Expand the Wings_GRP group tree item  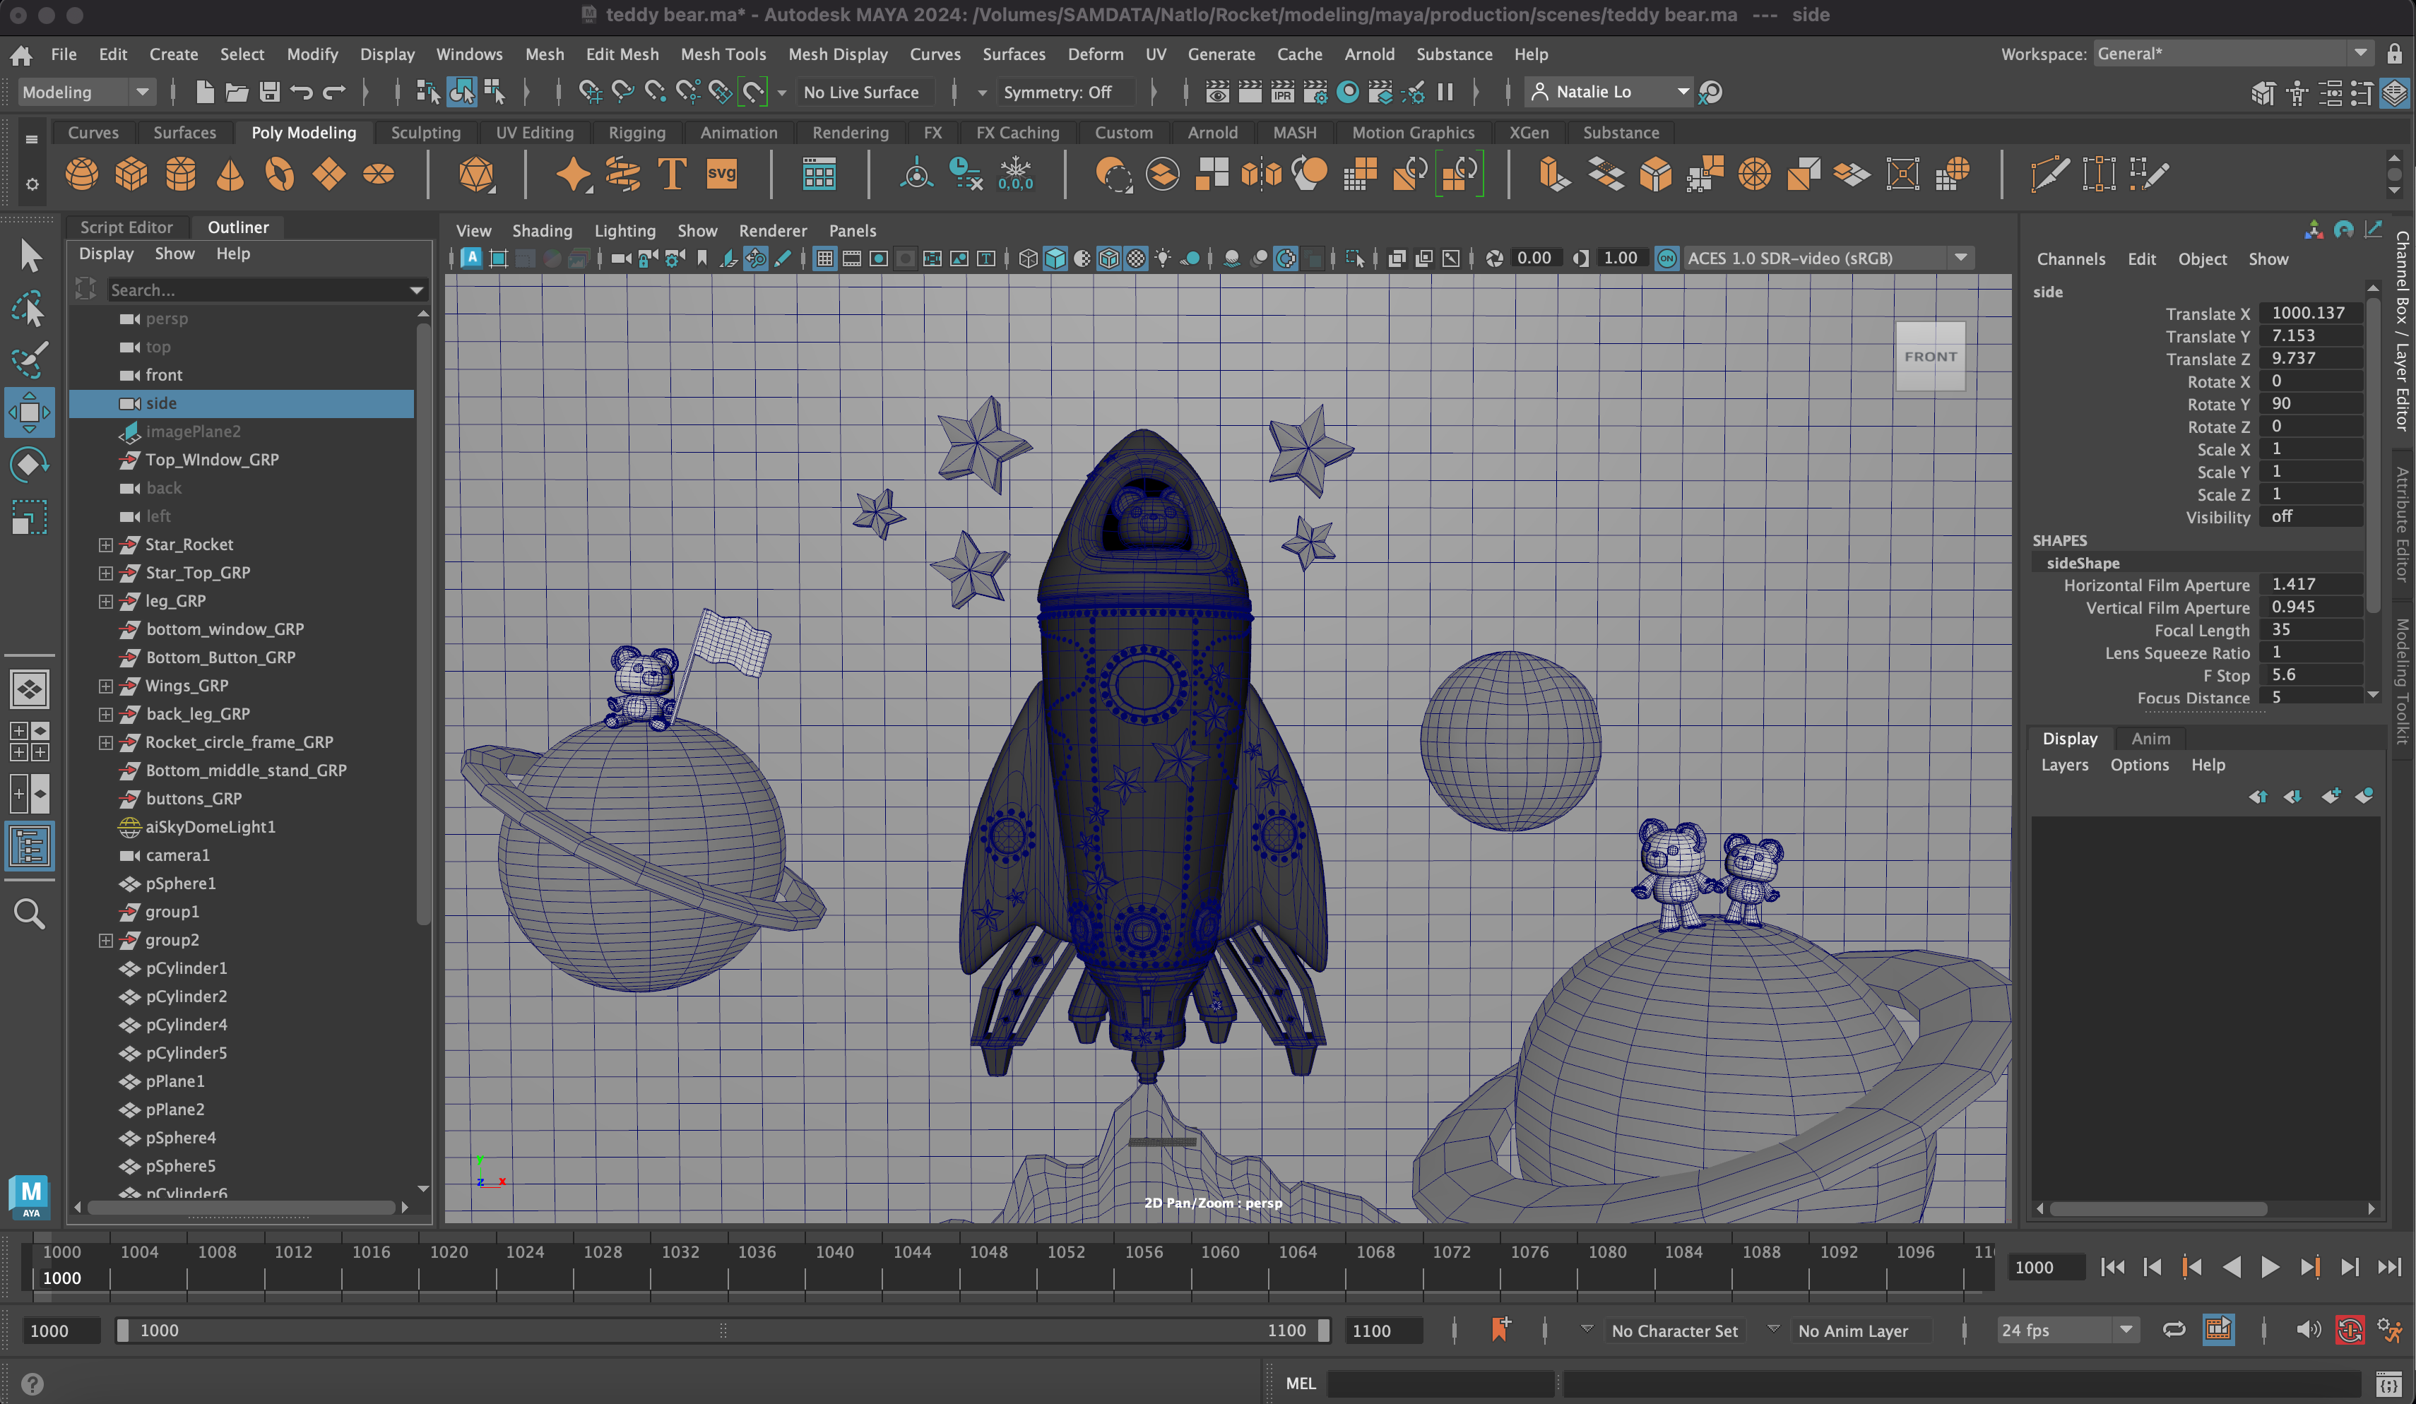coord(105,685)
